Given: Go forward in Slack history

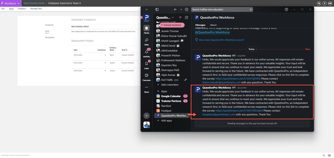Looking at the screenshot, I should pos(181,9).
